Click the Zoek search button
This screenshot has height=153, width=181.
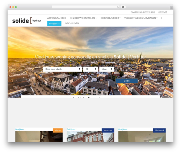(127, 81)
